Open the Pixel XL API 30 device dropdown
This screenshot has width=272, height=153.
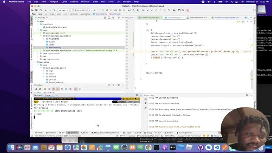point(81,10)
